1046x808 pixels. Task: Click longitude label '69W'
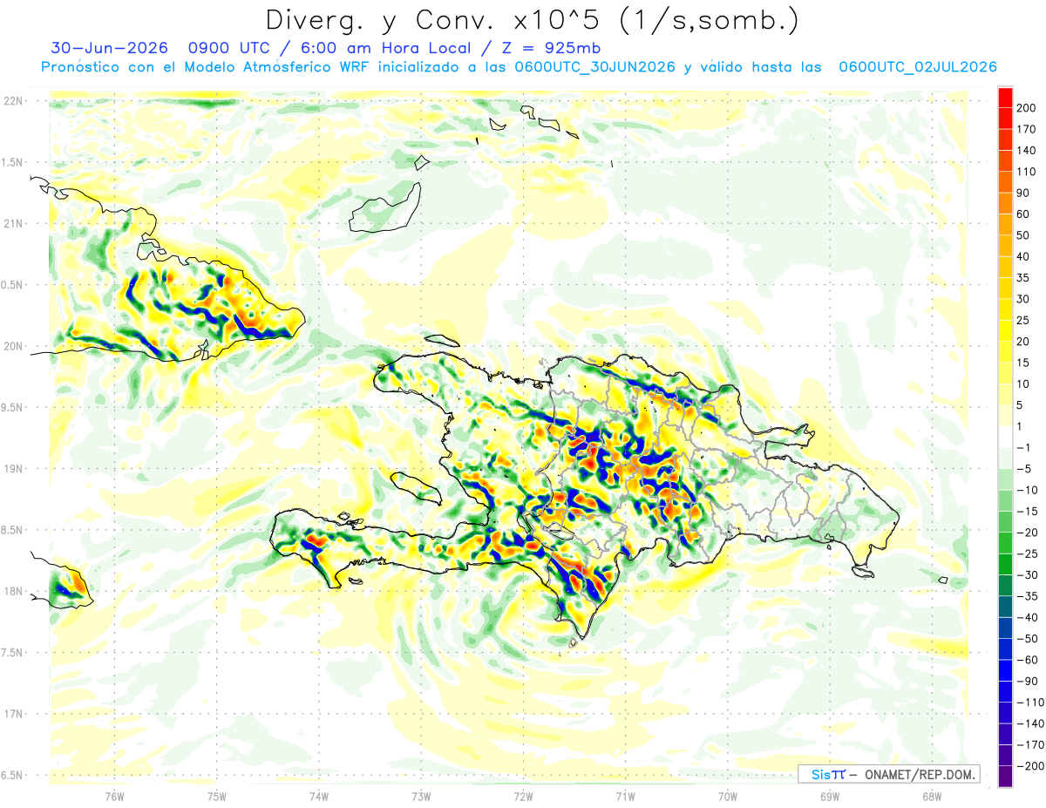830,796
